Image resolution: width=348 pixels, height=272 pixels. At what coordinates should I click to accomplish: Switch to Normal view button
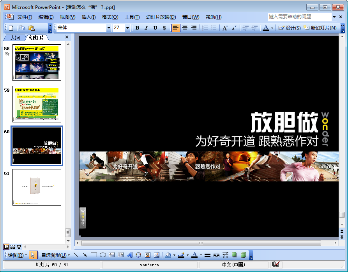pos(6,246)
